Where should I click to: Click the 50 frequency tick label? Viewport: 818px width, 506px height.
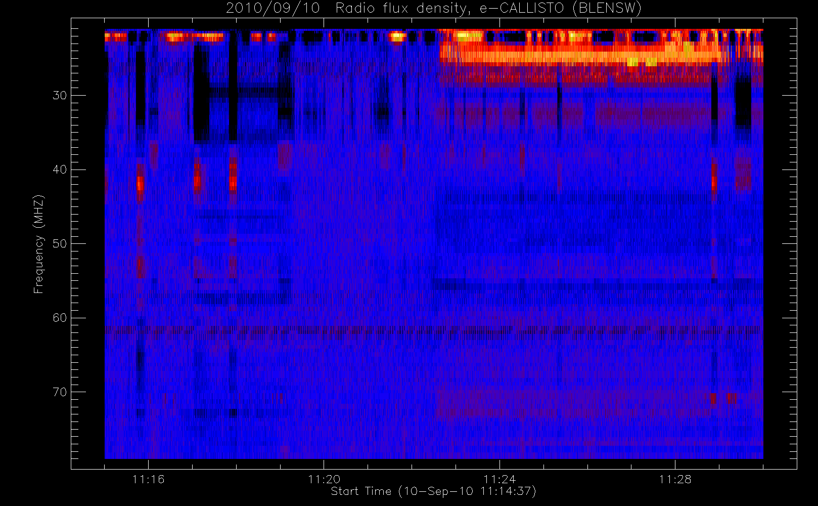pos(60,244)
